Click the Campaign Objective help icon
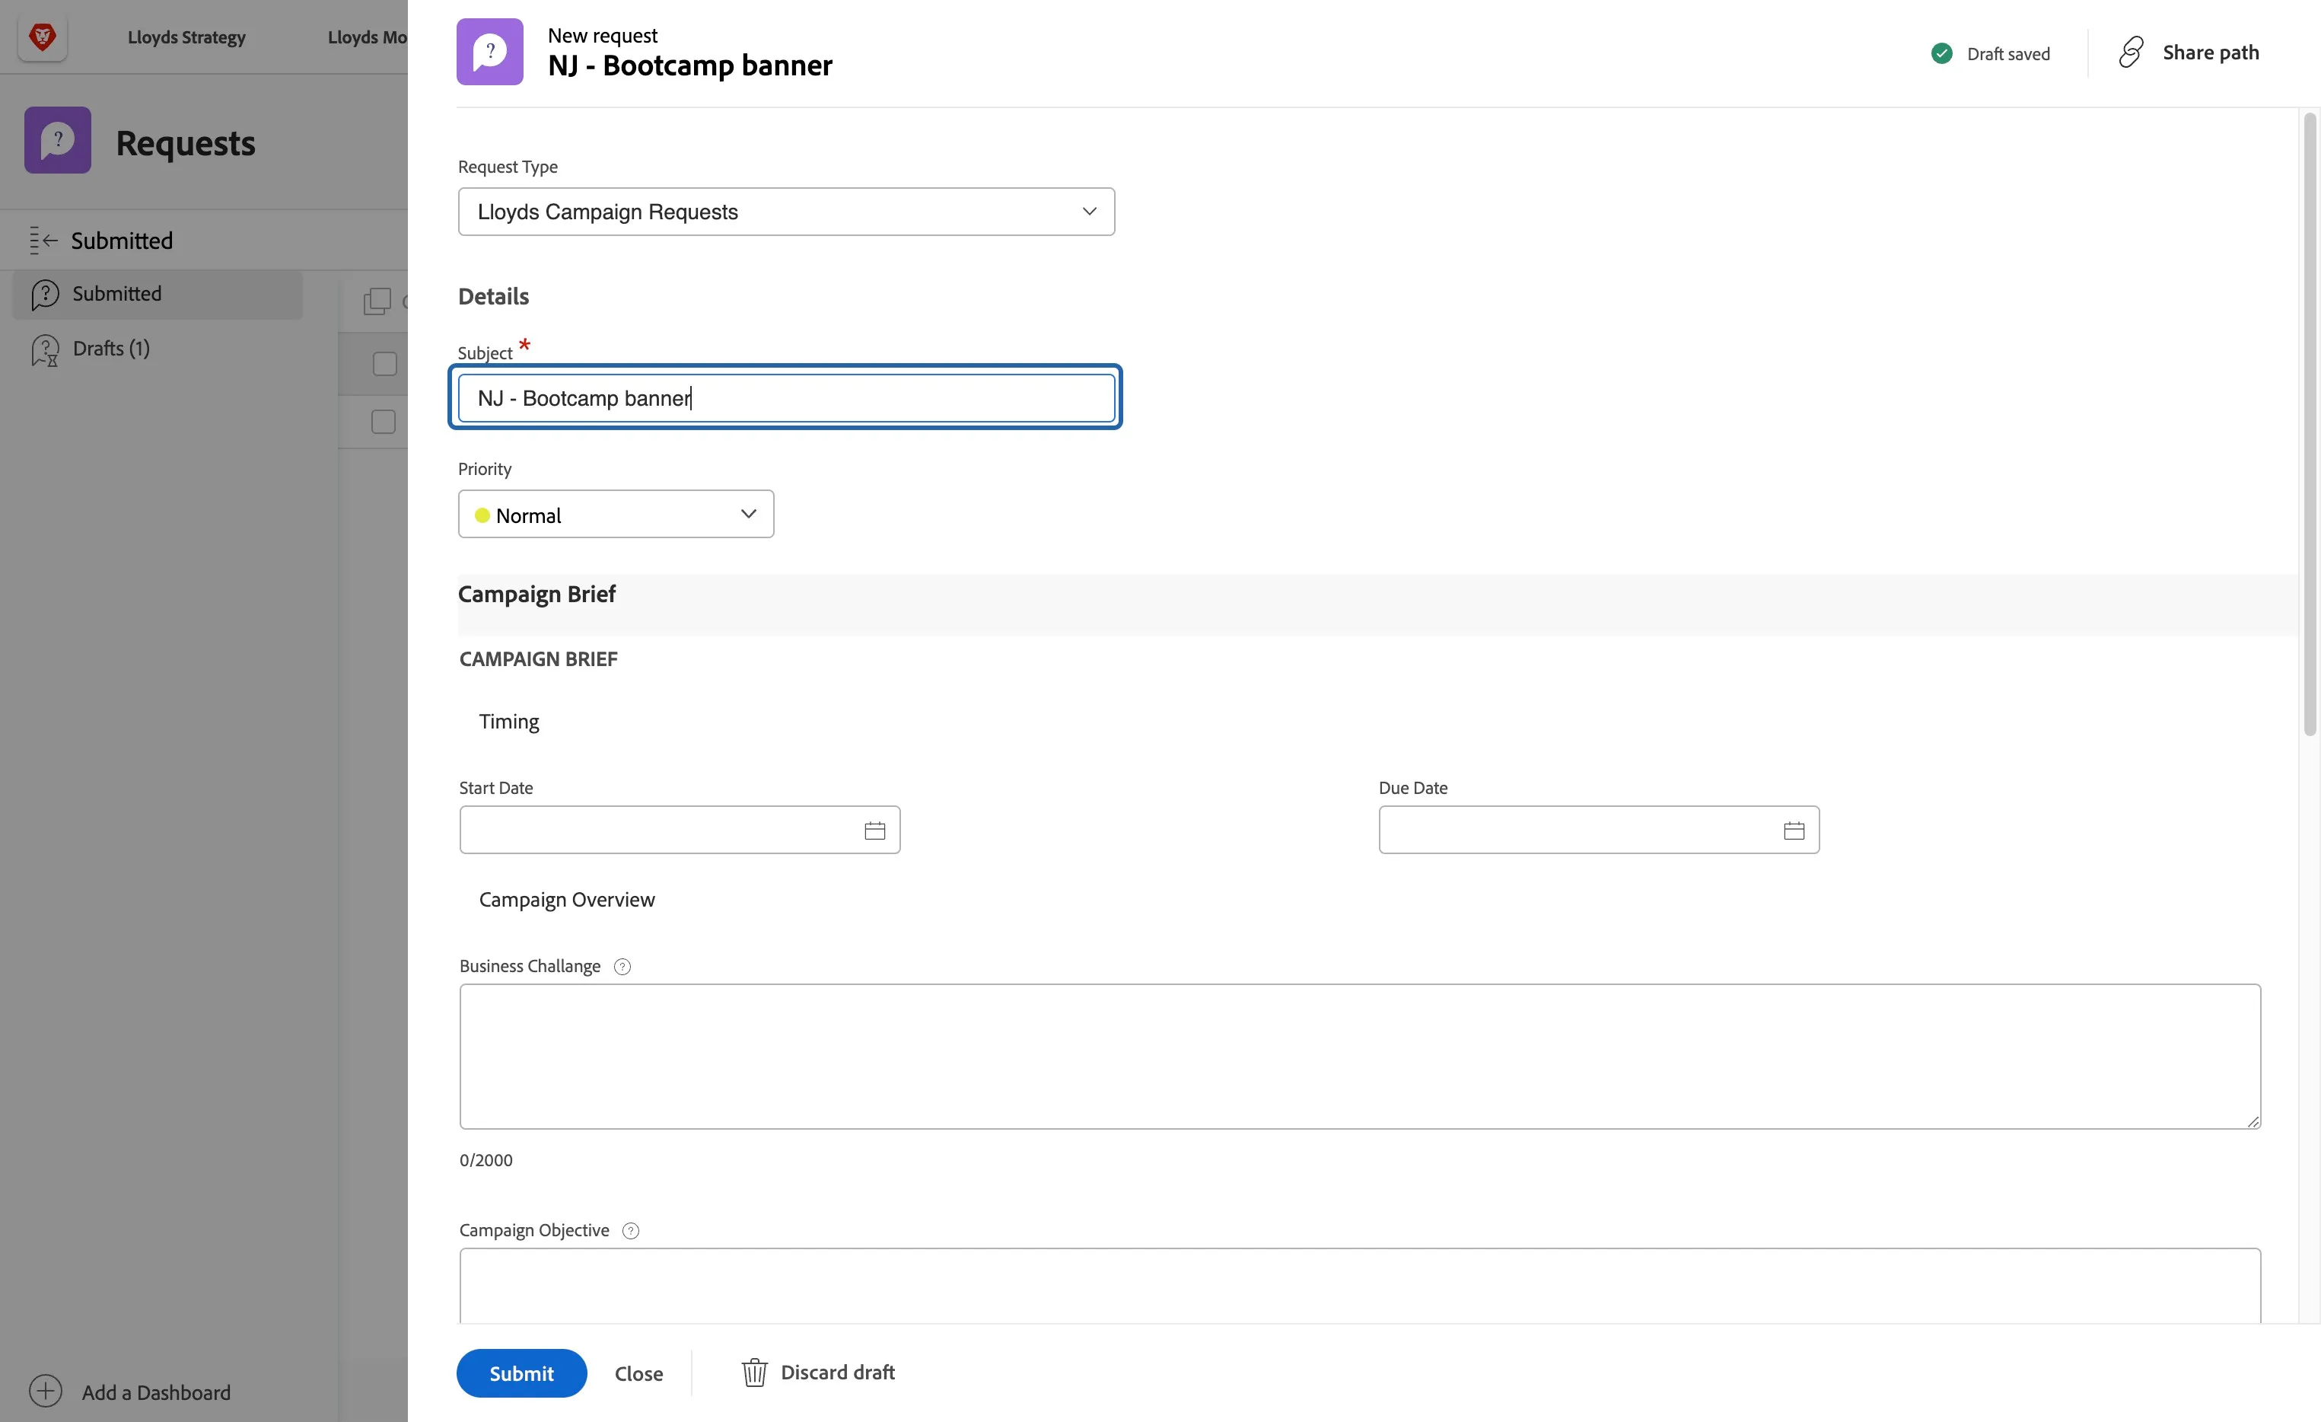The image size is (2321, 1422). (x=631, y=1231)
